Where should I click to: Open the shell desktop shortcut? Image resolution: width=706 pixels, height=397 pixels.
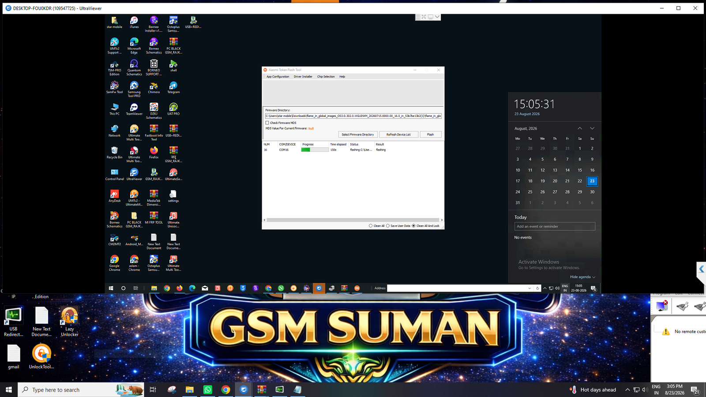tap(173, 66)
